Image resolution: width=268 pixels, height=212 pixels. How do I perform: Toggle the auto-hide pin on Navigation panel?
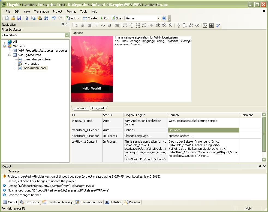(x=62, y=24)
